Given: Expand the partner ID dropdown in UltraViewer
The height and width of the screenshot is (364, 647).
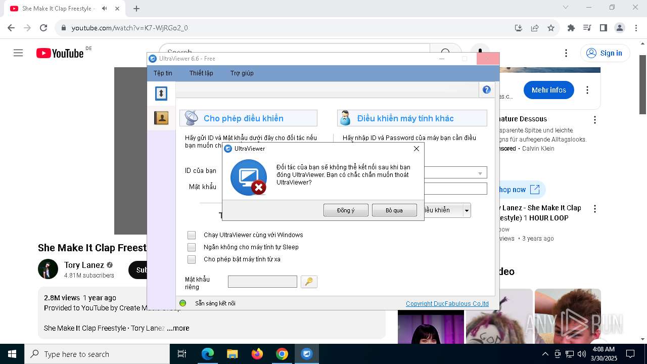Looking at the screenshot, I should 480,173.
